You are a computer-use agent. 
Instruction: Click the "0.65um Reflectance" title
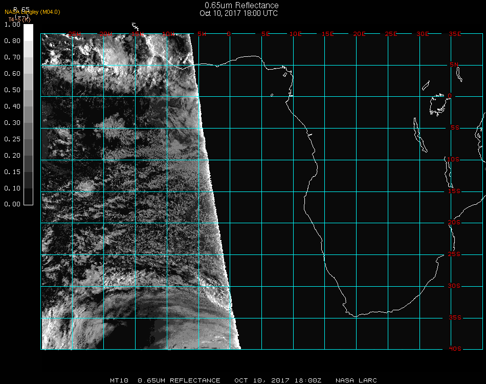[x=241, y=5]
